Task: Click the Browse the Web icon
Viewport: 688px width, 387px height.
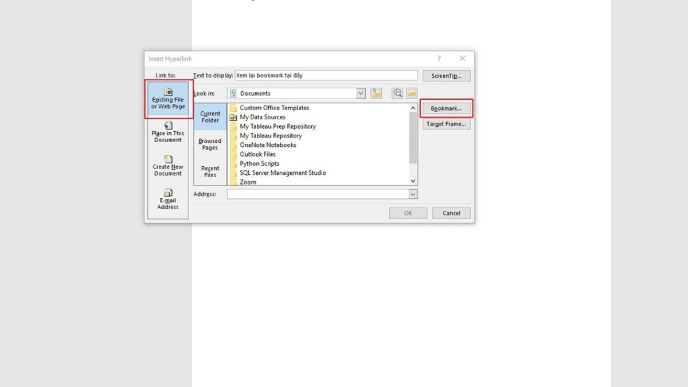Action: [397, 93]
